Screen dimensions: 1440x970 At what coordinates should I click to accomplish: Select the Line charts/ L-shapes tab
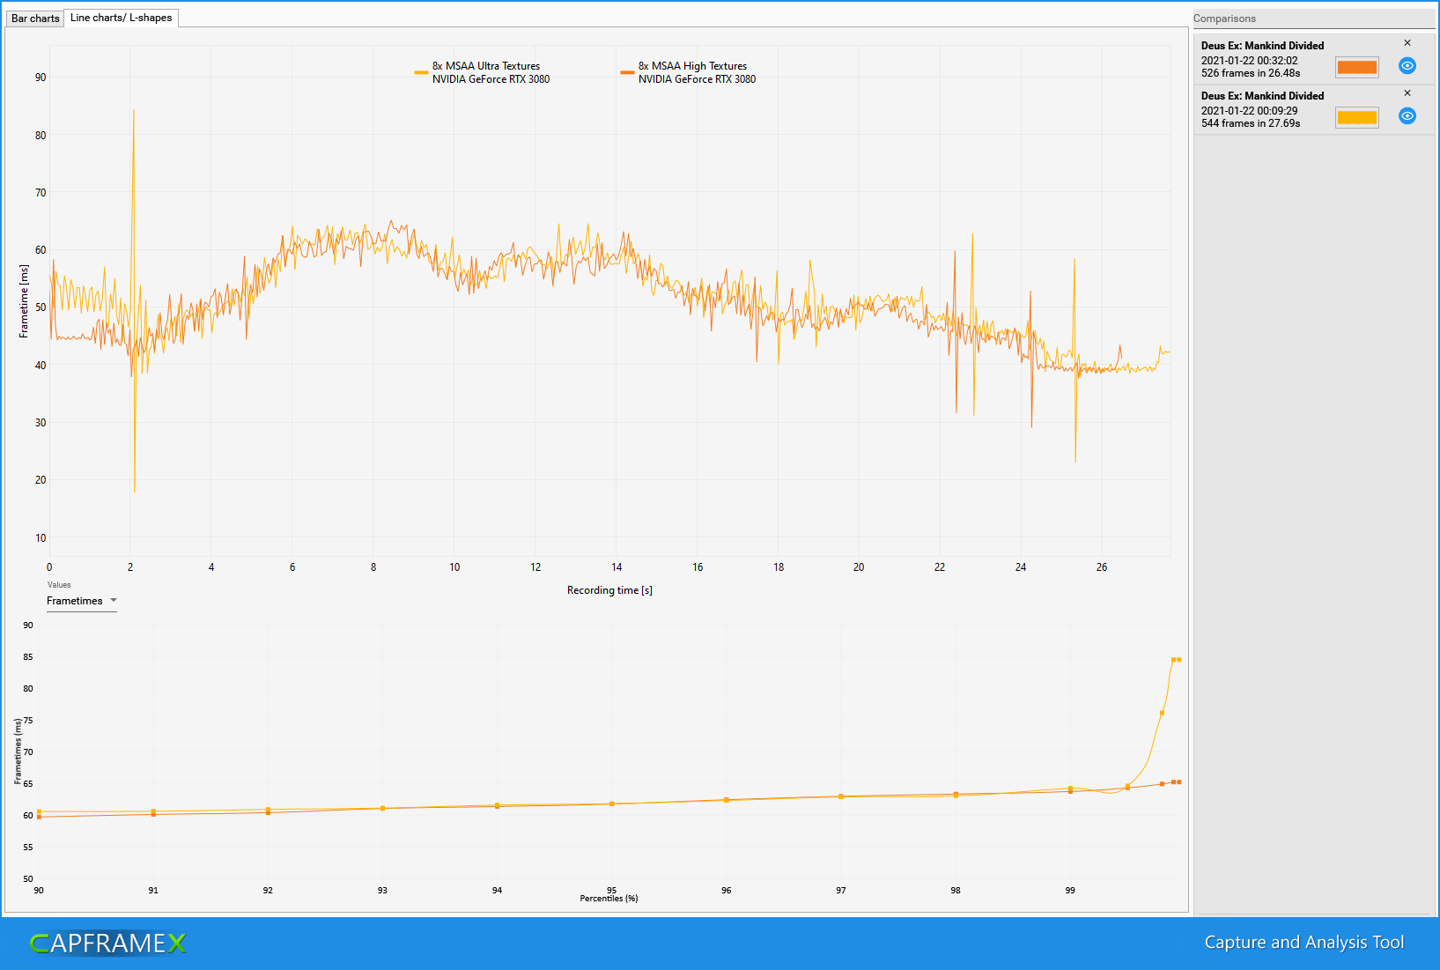tap(122, 18)
